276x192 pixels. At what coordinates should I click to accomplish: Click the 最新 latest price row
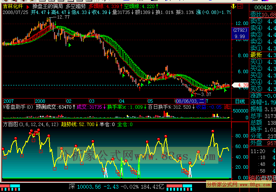[263, 55]
